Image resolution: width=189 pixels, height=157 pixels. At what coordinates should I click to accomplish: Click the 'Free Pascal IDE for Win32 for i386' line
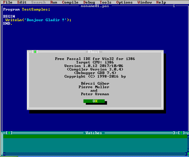pos(95,59)
